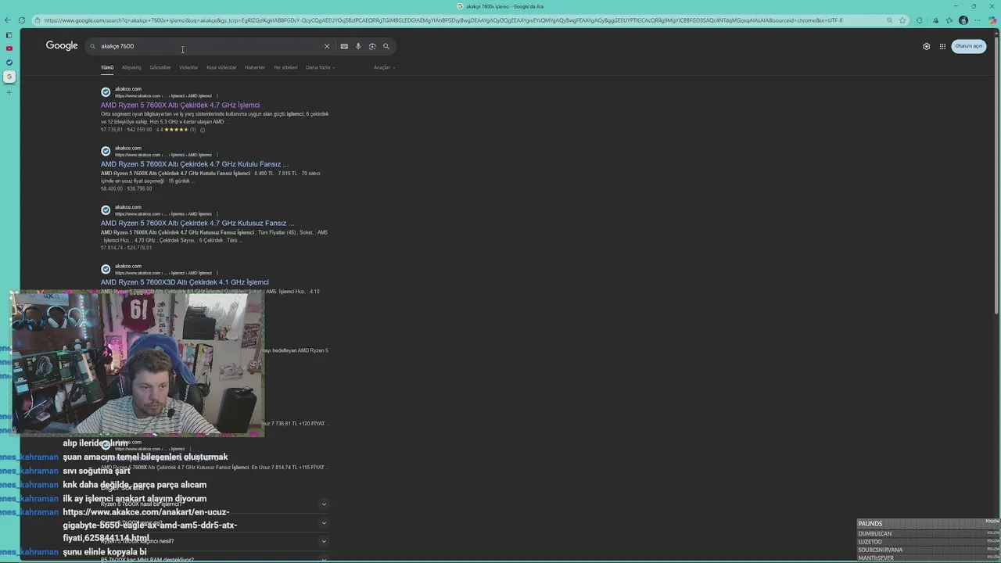
Task: Open the Haberler tab
Action: click(x=255, y=67)
